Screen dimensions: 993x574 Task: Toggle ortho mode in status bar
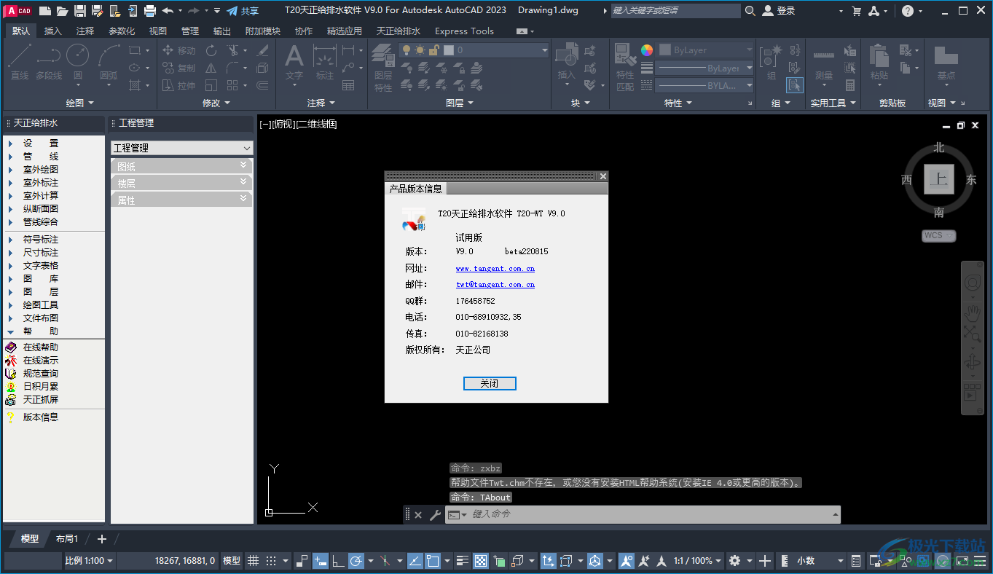pos(338,561)
